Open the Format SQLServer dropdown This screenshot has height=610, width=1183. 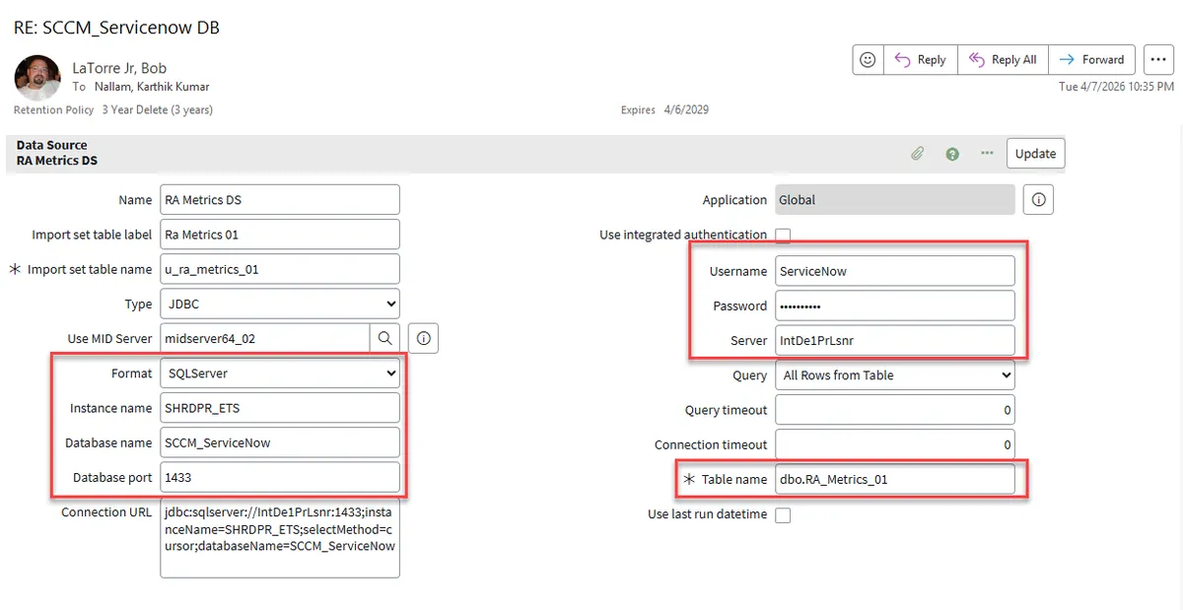click(280, 373)
